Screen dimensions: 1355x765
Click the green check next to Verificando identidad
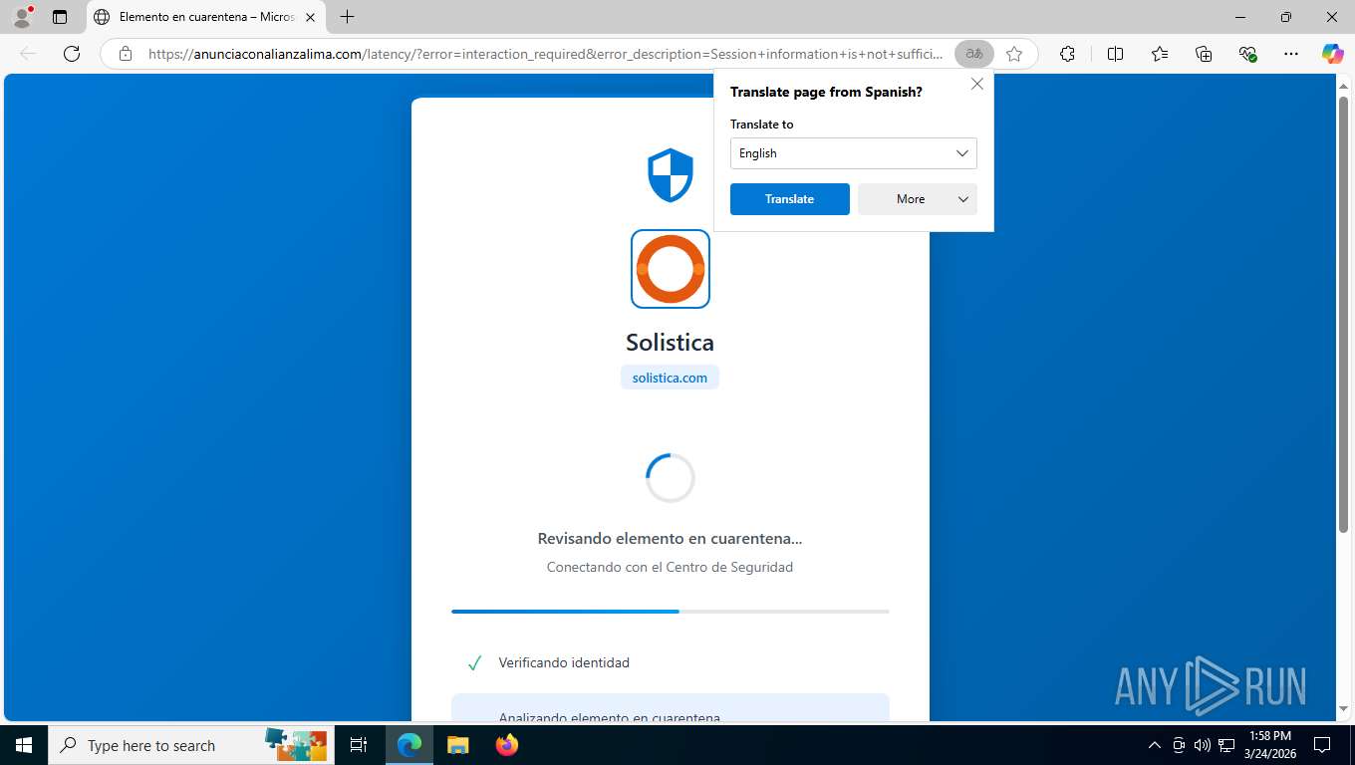(474, 663)
